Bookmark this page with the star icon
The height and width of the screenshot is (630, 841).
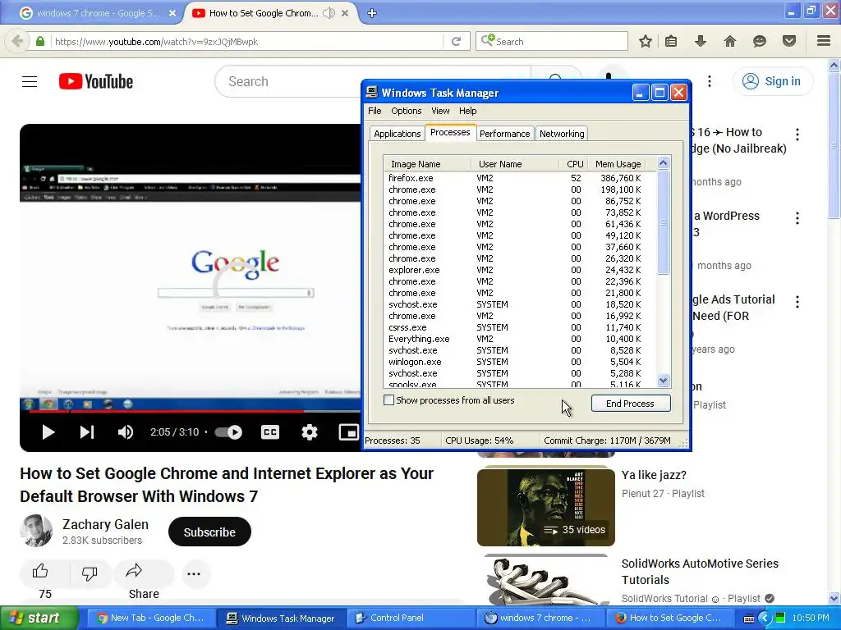point(646,41)
